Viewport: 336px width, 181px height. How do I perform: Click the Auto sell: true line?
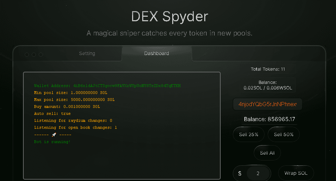(x=52, y=113)
